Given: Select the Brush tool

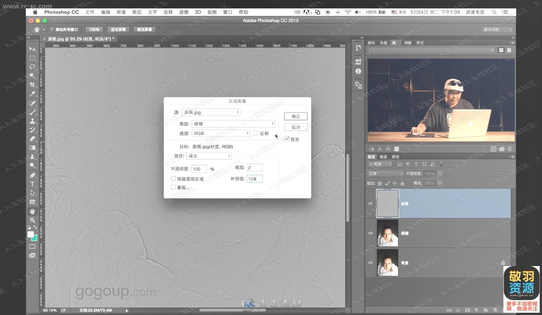Looking at the screenshot, I should click(32, 112).
